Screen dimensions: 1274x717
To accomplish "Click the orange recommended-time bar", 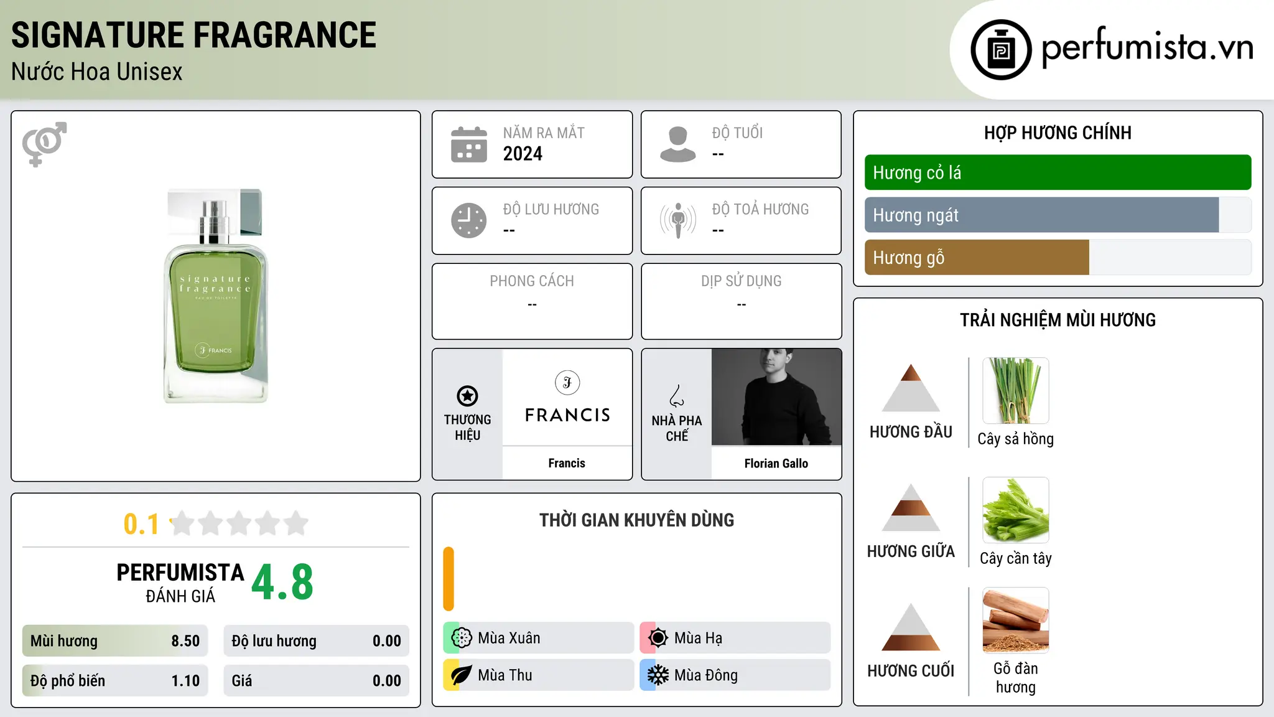I will [x=449, y=579].
